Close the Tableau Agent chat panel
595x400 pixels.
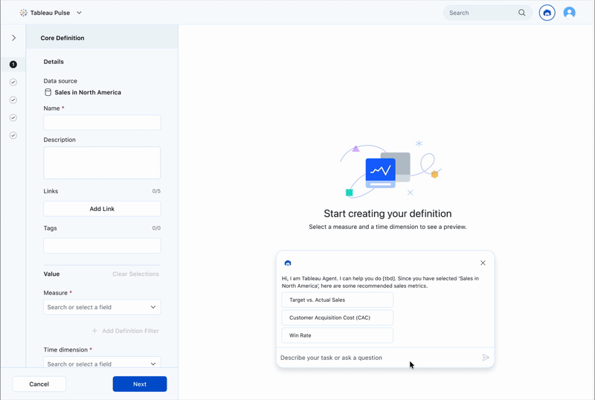pos(483,263)
